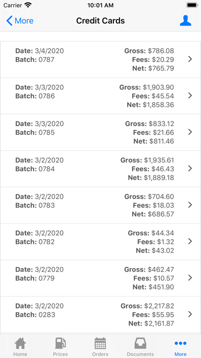This screenshot has width=201, height=358.
Task: Select batch 0783 with gross $704.60
Action: pos(100,205)
